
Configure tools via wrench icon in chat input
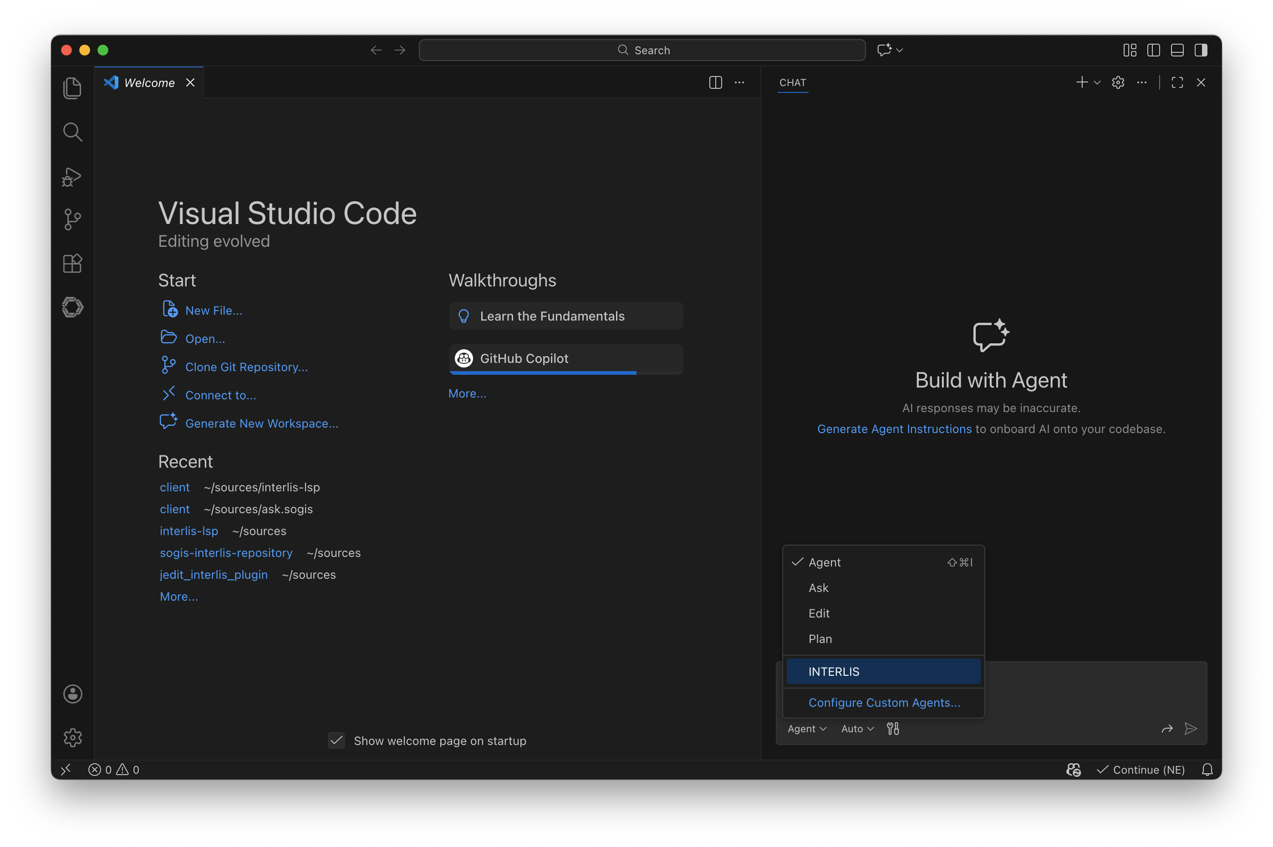893,729
